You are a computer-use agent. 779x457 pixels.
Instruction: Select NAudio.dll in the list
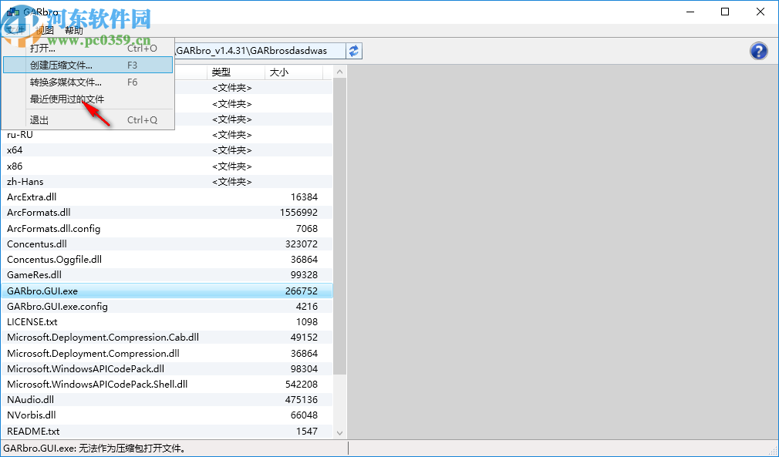pos(167,399)
